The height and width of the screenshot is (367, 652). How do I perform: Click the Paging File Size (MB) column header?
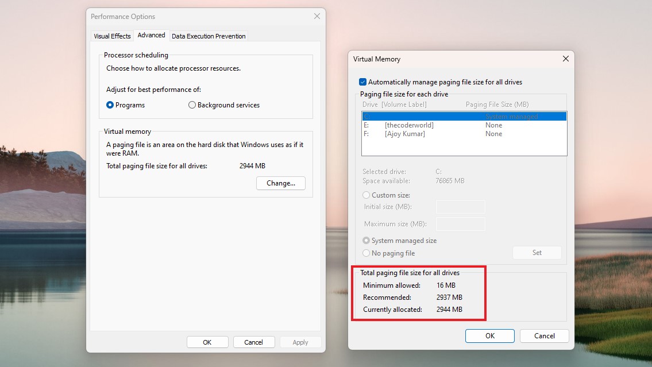click(497, 105)
